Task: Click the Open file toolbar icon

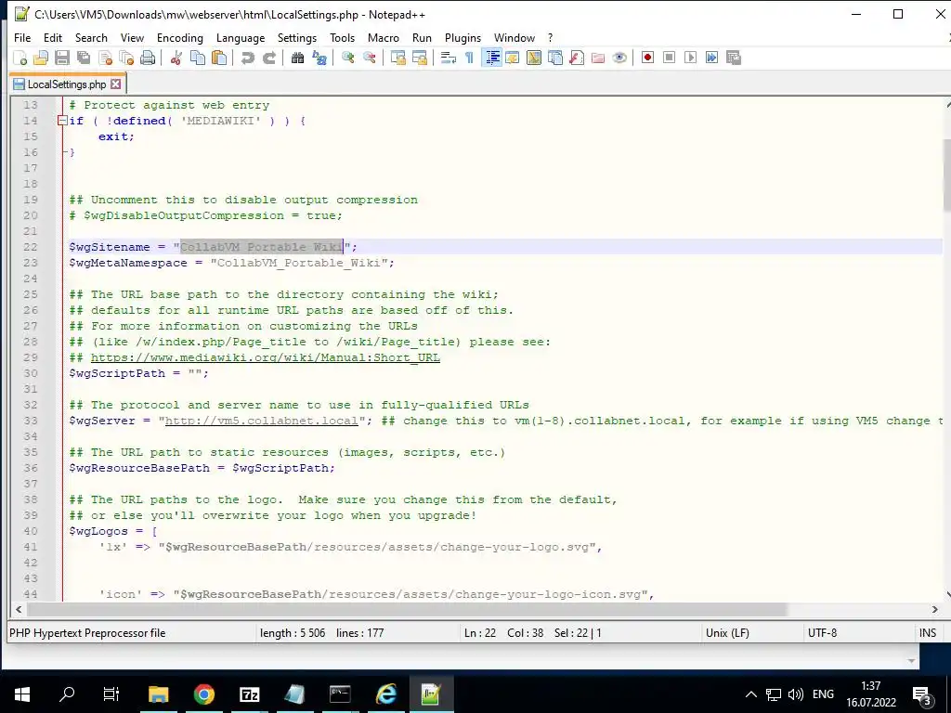Action: pyautogui.click(x=41, y=58)
